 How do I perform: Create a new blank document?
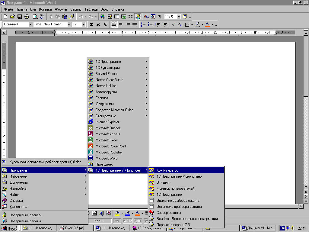click(x=5, y=17)
